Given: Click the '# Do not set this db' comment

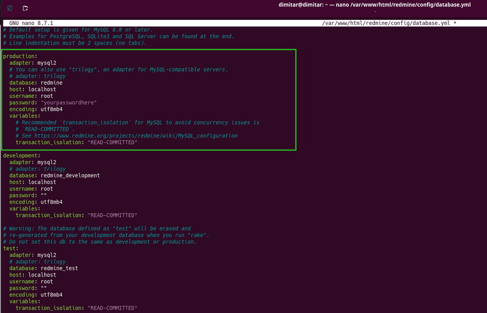Looking at the screenshot, I should (x=100, y=242).
